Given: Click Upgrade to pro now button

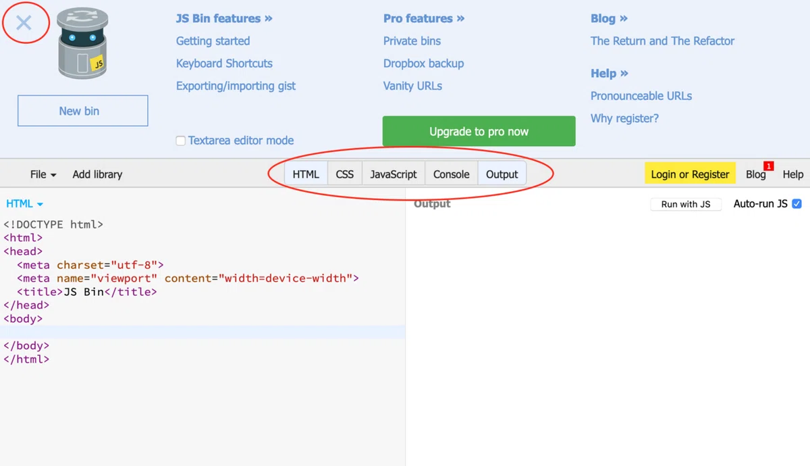Looking at the screenshot, I should (479, 131).
